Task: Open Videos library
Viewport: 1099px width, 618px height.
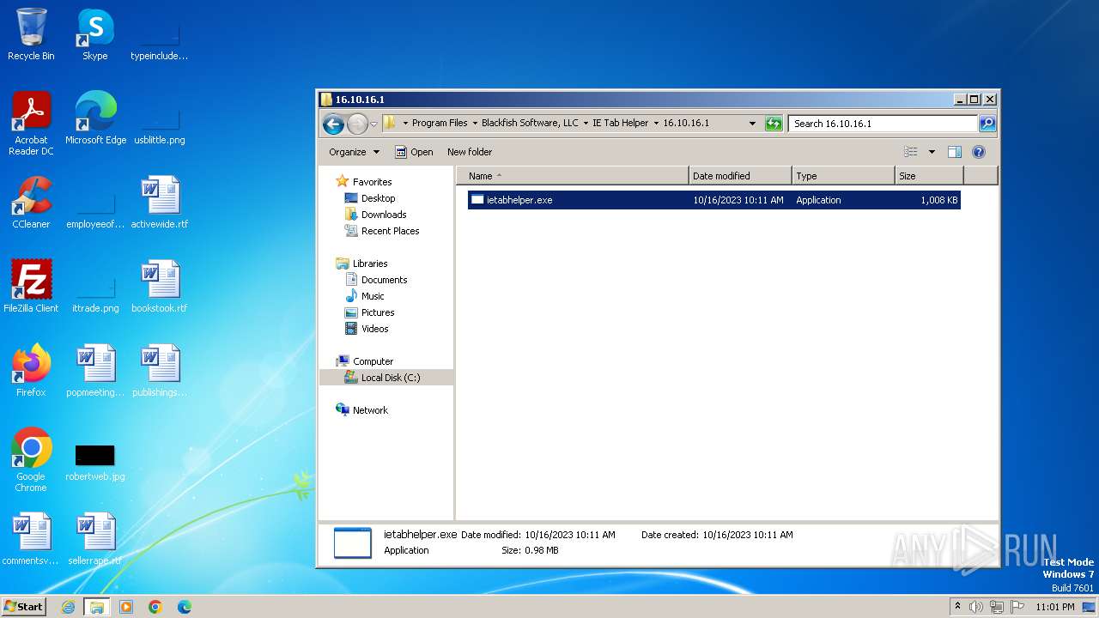Action: coord(374,329)
